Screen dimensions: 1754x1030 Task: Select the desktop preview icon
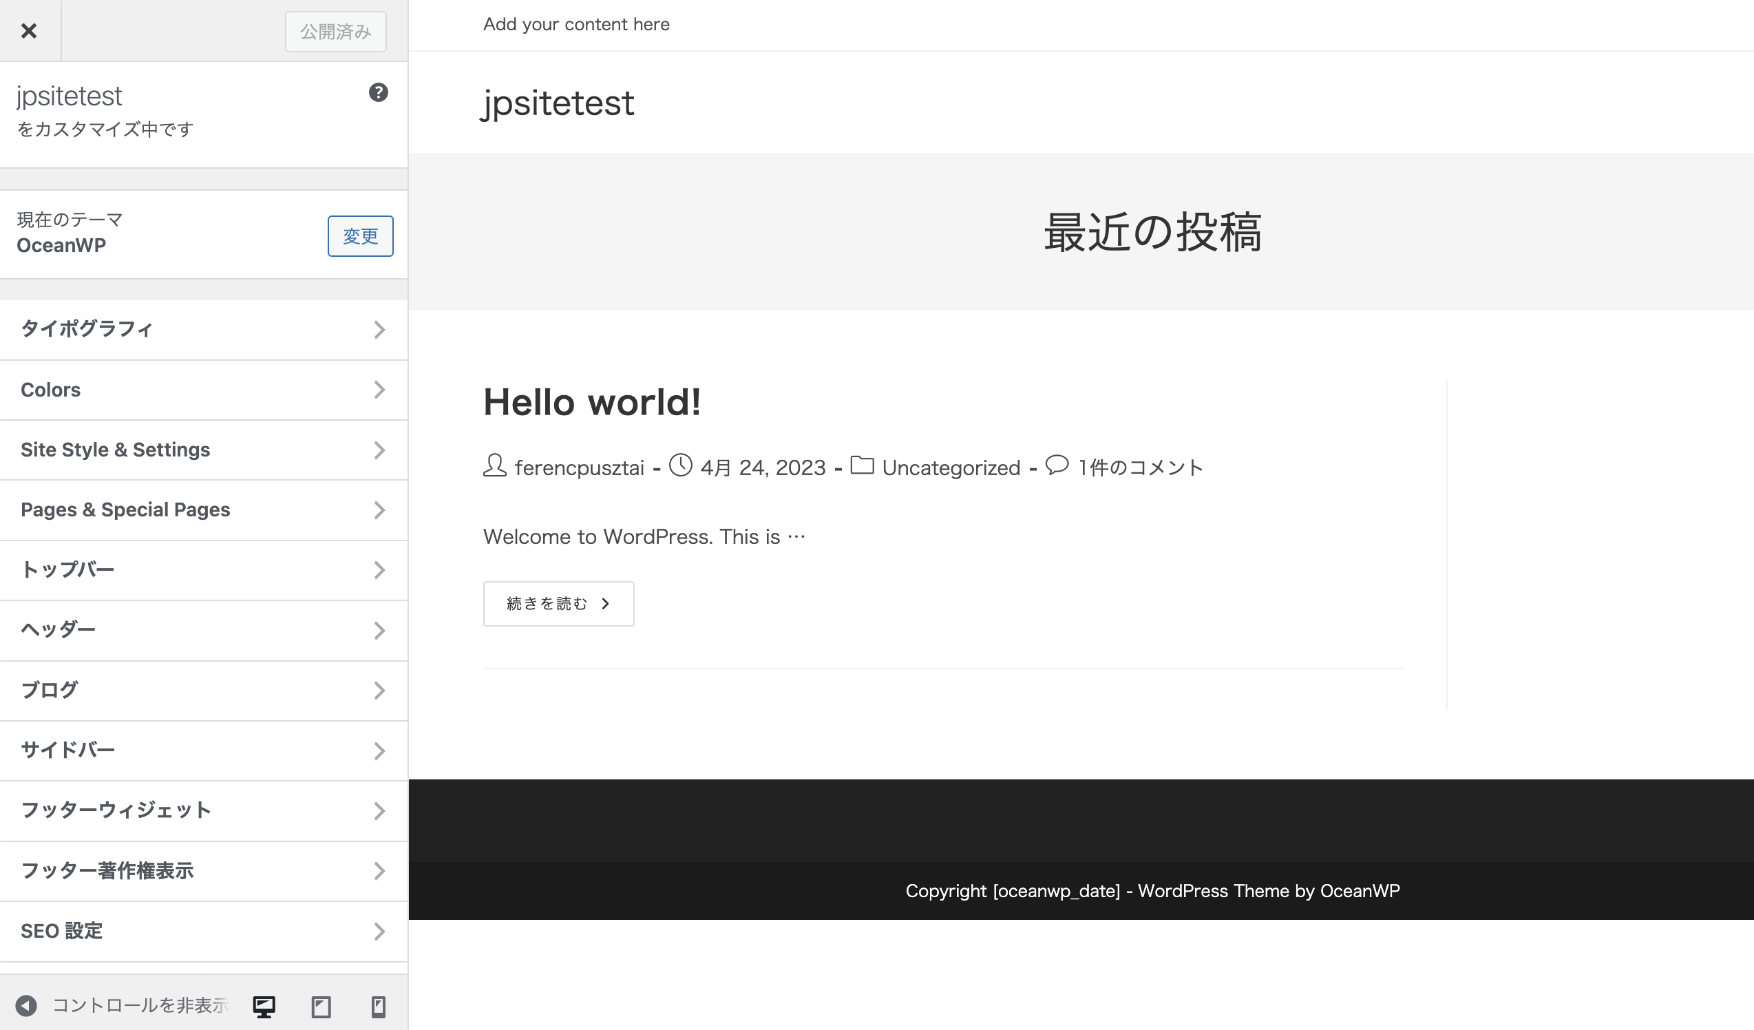click(264, 1006)
